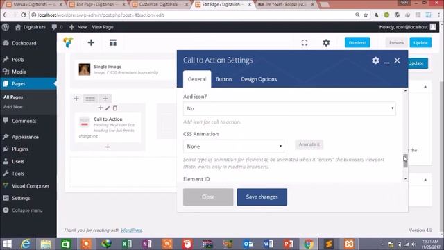Click the gray Close button
The width and height of the screenshot is (444, 250).
click(x=208, y=197)
